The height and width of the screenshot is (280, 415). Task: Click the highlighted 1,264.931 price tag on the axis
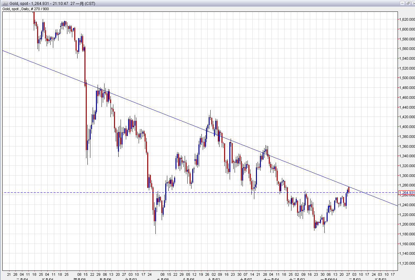(407, 193)
